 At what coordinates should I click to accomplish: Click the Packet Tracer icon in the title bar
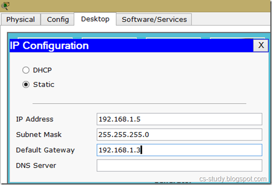(5, 5)
